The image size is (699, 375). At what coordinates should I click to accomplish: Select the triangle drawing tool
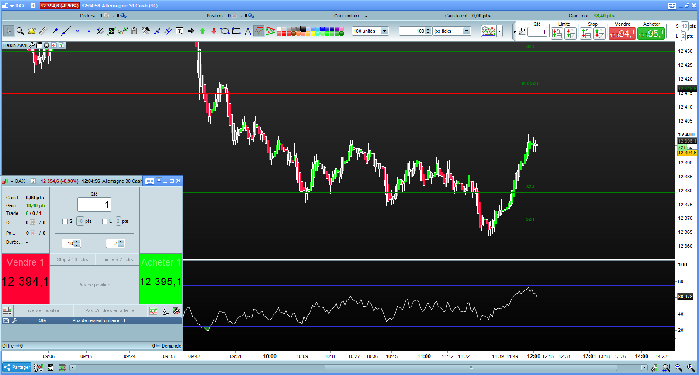(248, 31)
